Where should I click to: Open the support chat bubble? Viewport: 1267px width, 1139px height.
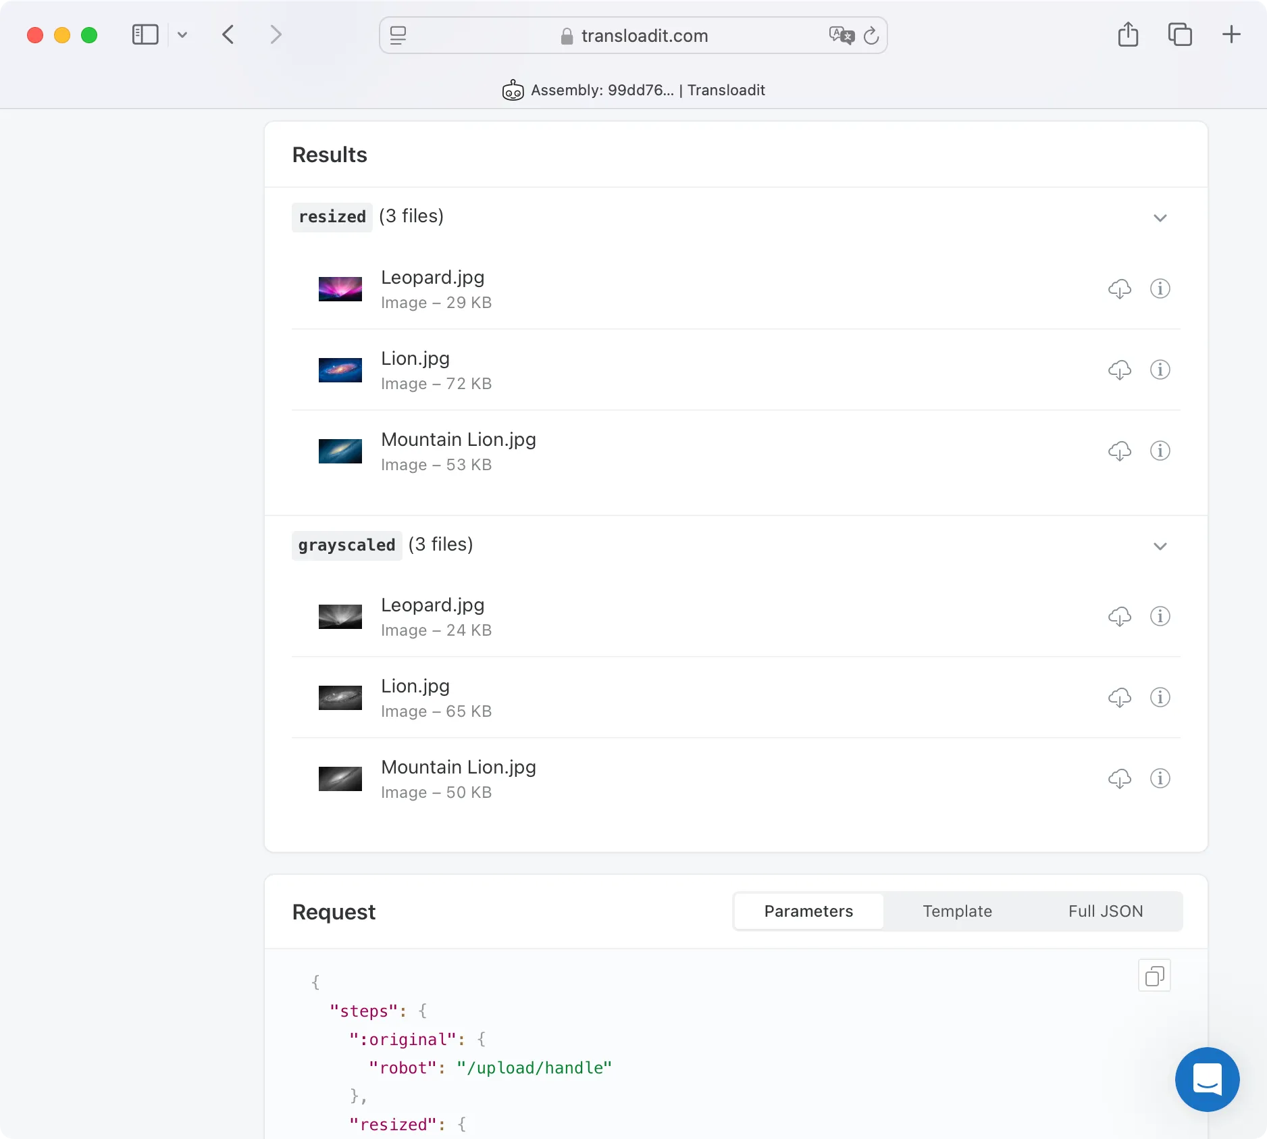(x=1208, y=1080)
